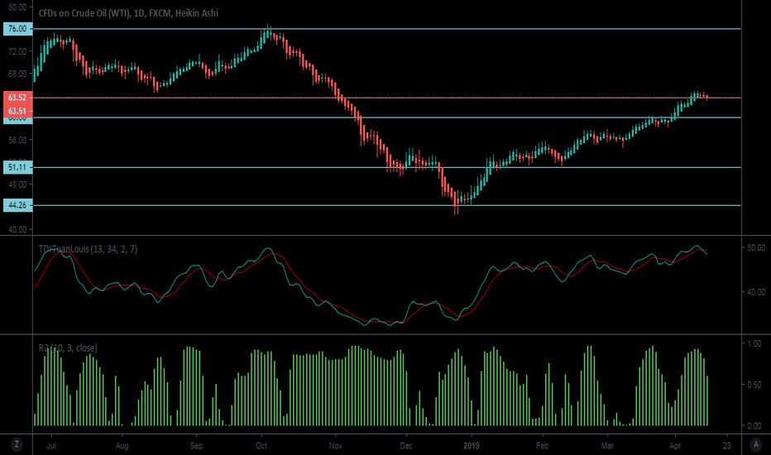This screenshot has height=455, width=771.
Task: Click the 0.00 label on the R2 scale
Action: point(754,426)
